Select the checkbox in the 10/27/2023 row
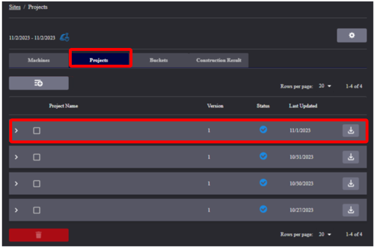The height and width of the screenshot is (248, 376). tap(36, 210)
